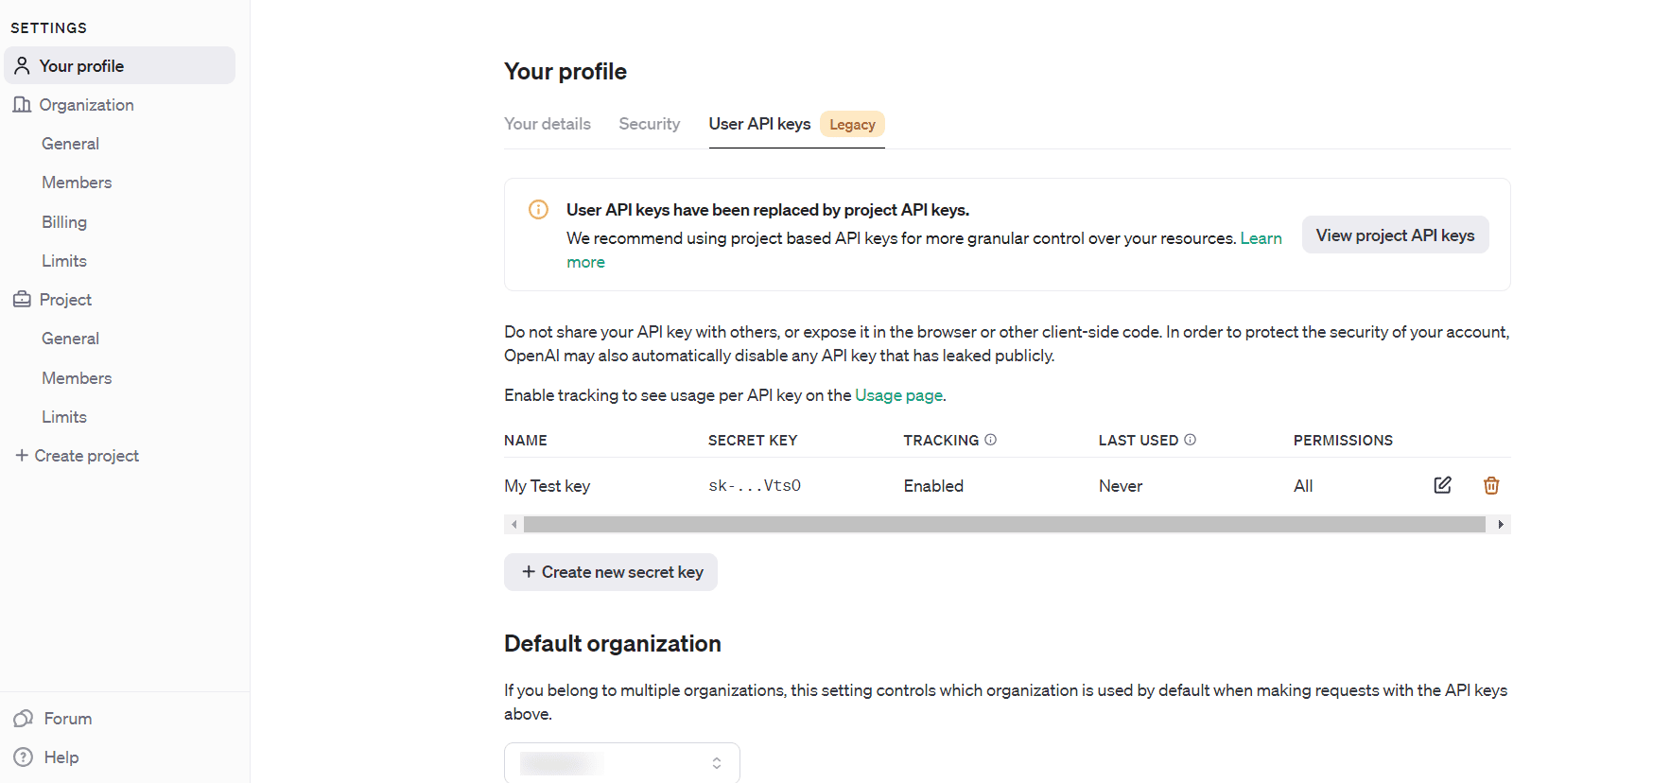The height and width of the screenshot is (783, 1670).
Task: Click the Project briefcase icon
Action: pos(22,300)
